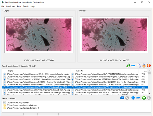Screen dimensions: 153x116
Task: Maximize the Duplicate Photo Finder window
Action: [x=142, y=2]
